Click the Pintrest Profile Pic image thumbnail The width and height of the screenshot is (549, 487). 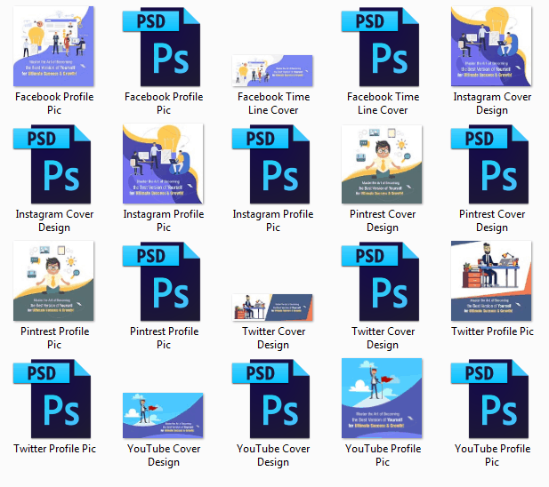54,282
